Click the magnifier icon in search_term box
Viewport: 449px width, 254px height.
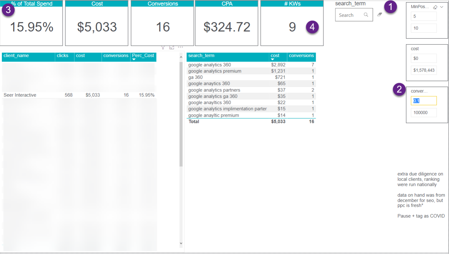(366, 15)
